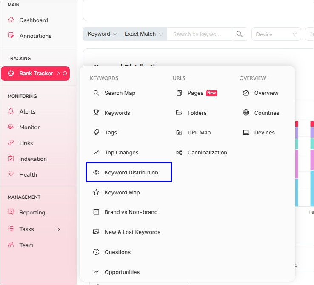Click the Top Changes trend icon
The height and width of the screenshot is (285, 314).
96,152
